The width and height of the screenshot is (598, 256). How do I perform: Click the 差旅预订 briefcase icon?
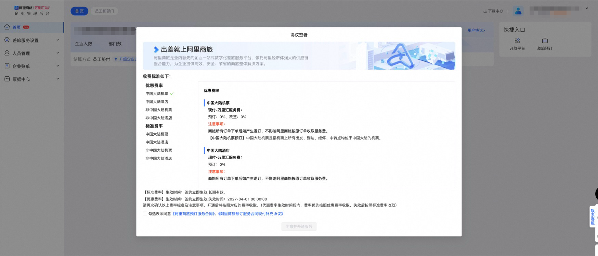point(545,41)
